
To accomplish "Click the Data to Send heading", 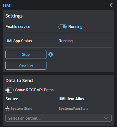I will click(x=19, y=81).
